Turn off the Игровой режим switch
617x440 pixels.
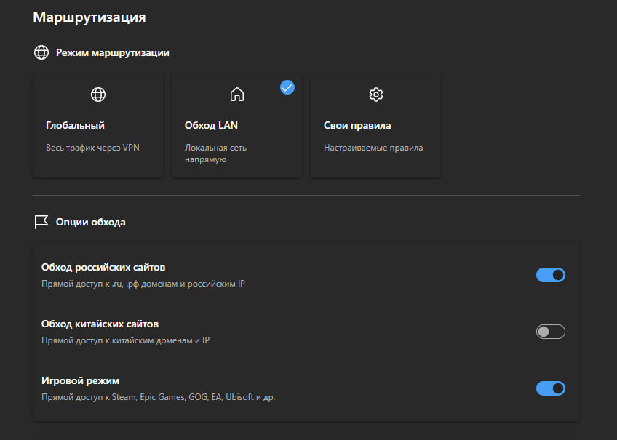click(551, 388)
